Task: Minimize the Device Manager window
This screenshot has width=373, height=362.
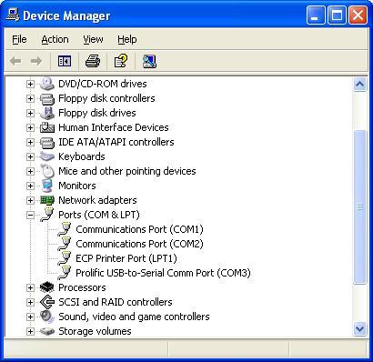Action: point(316,15)
